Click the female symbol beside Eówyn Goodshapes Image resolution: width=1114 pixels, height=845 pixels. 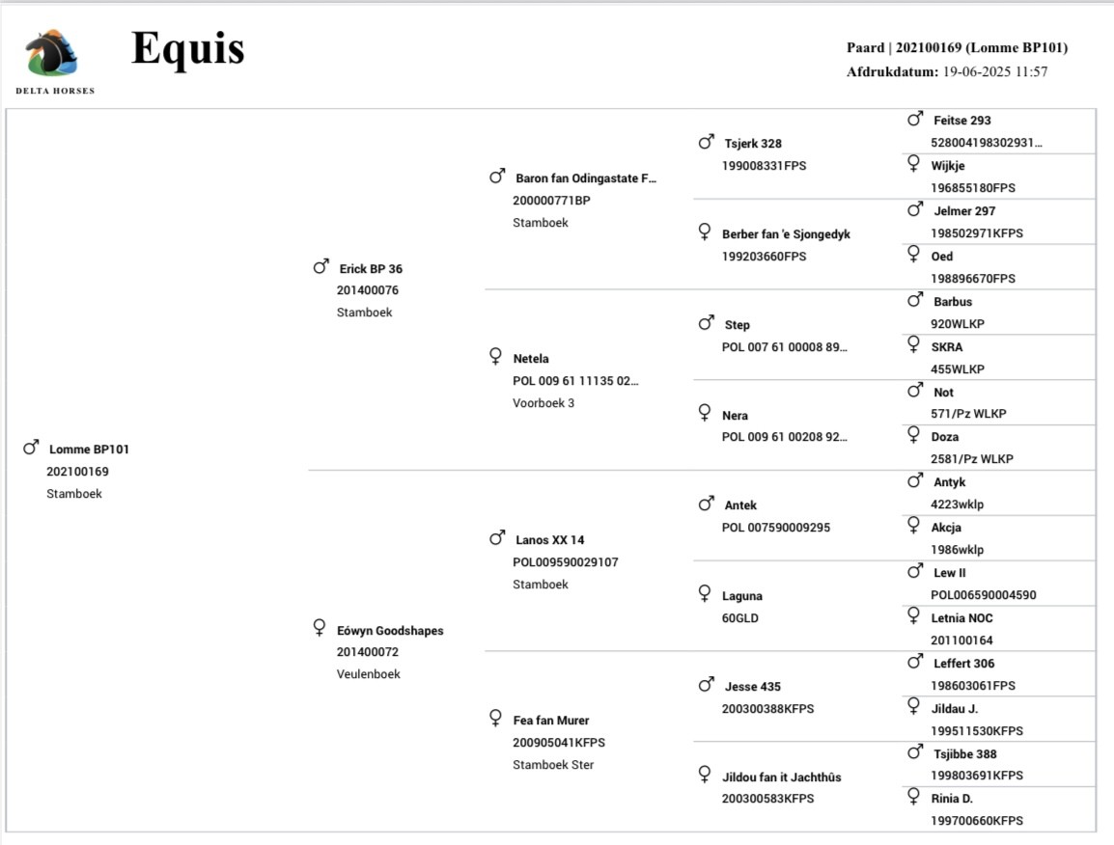click(320, 628)
